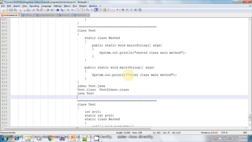Open Google Chrome from taskbar
This screenshot has height=142, width=252.
pos(51,138)
